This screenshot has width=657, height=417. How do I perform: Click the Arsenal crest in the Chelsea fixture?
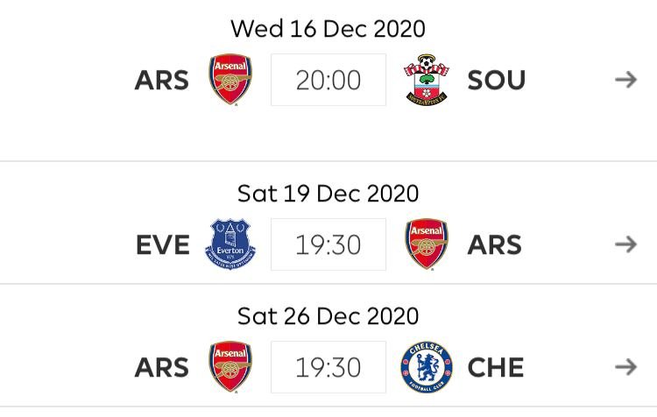230,367
